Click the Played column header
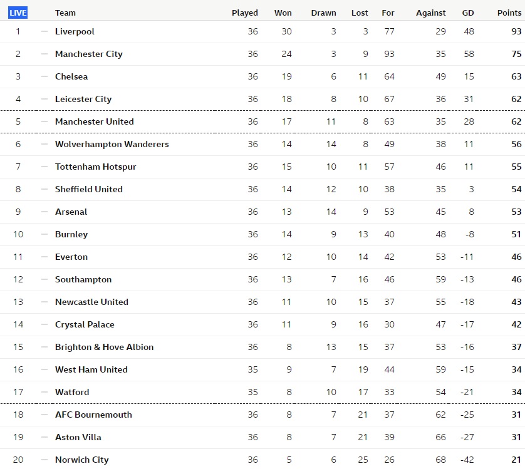 pyautogui.click(x=245, y=13)
